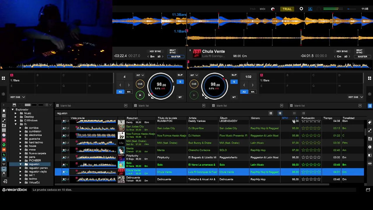
Task: Click the list view icon above table
Action: (x=271, y=113)
